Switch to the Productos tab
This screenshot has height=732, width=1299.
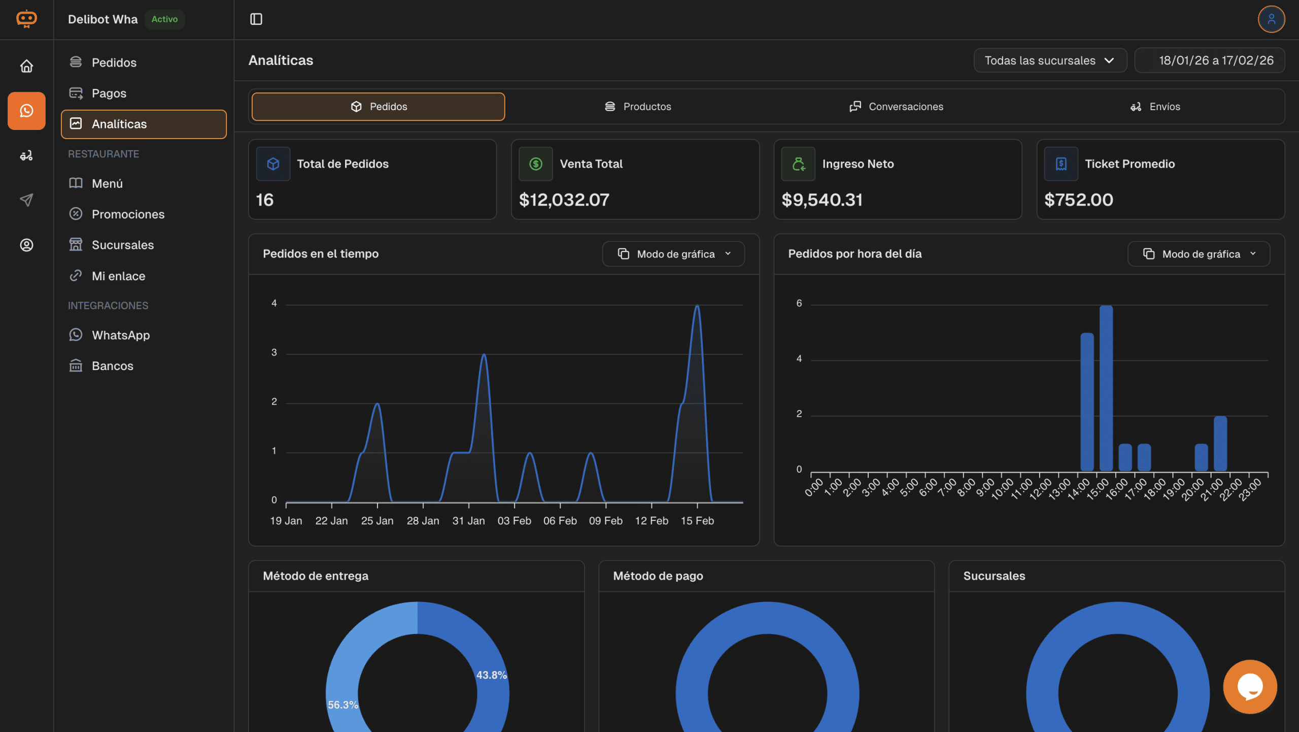[637, 107]
